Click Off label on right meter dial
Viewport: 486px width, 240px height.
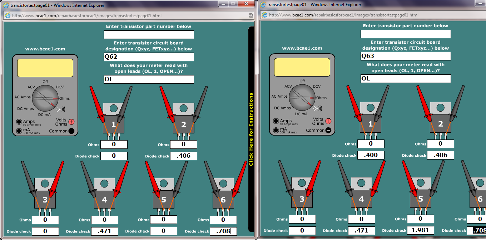[x=302, y=81]
